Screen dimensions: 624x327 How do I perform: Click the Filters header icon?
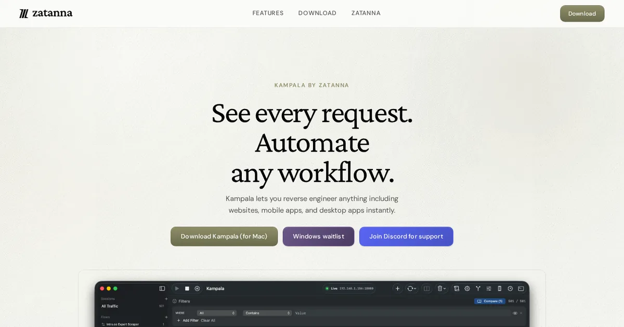point(175,301)
